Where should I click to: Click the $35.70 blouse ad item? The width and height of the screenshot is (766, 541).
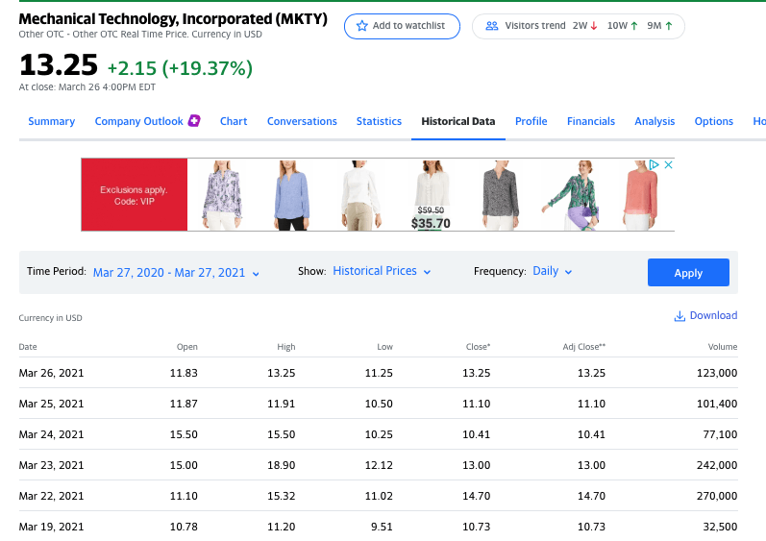pyautogui.click(x=431, y=194)
